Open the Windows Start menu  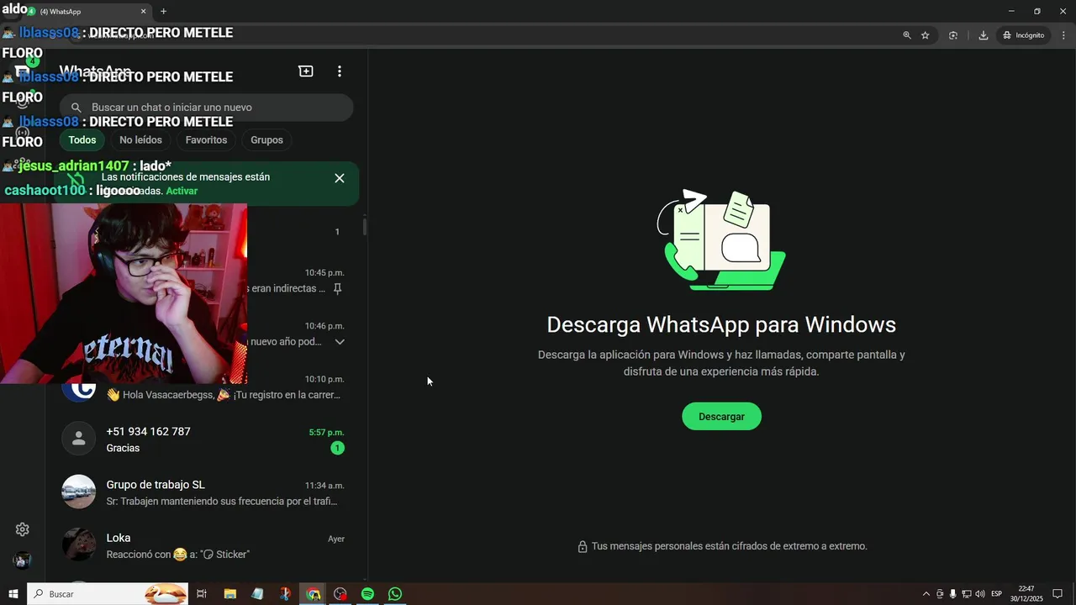tap(13, 594)
